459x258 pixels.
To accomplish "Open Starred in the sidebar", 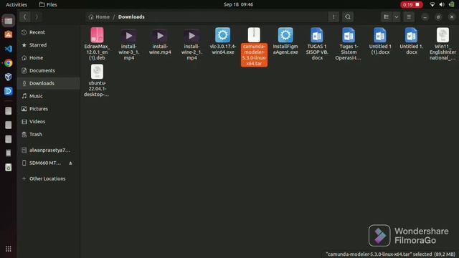I will coord(48,45).
